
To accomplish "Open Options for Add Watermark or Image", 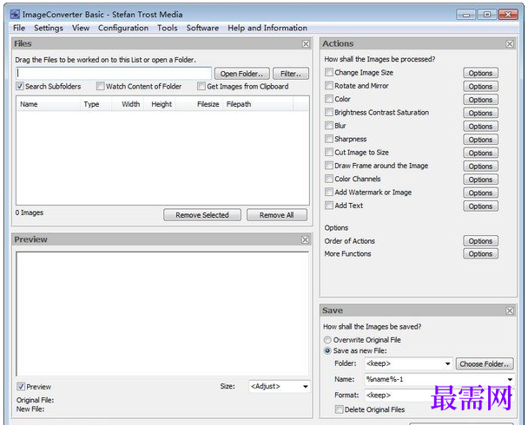I will click(x=480, y=193).
